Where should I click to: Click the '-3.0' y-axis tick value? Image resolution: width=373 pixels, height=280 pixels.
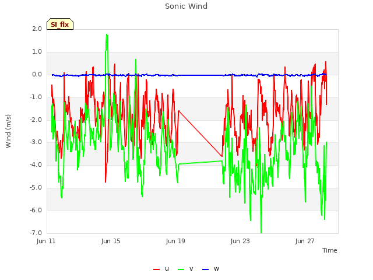point(36,142)
